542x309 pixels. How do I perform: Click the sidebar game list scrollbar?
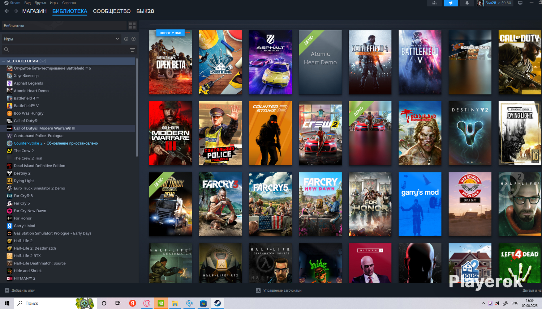tap(137, 108)
